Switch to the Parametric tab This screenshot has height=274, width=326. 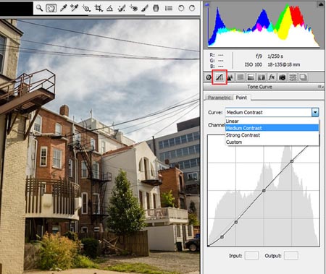coord(219,98)
